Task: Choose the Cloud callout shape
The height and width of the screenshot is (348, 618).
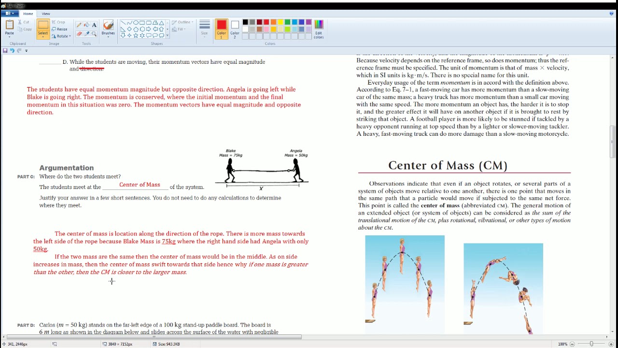Action: tap(161, 35)
